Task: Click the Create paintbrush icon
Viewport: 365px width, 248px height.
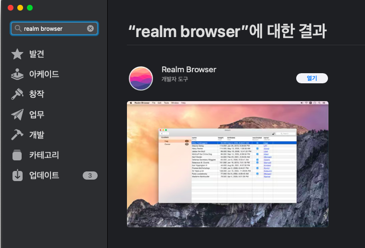Action: (x=17, y=94)
